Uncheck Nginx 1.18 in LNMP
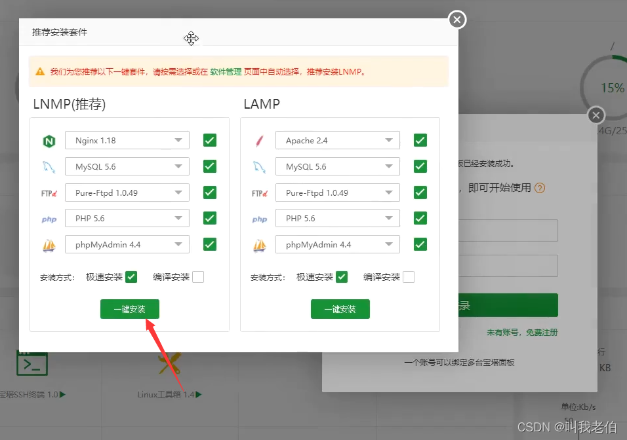This screenshot has width=627, height=440. 210,140
